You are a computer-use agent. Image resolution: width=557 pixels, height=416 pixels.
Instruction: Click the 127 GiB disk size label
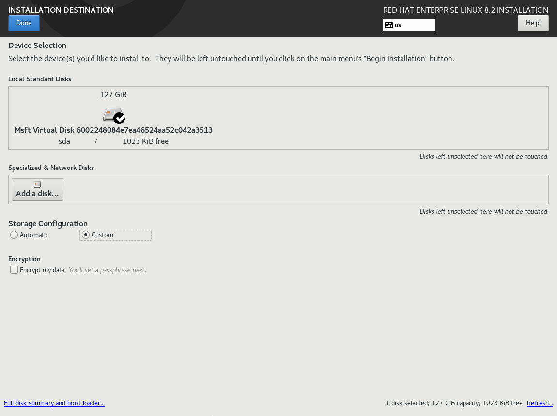(113, 95)
